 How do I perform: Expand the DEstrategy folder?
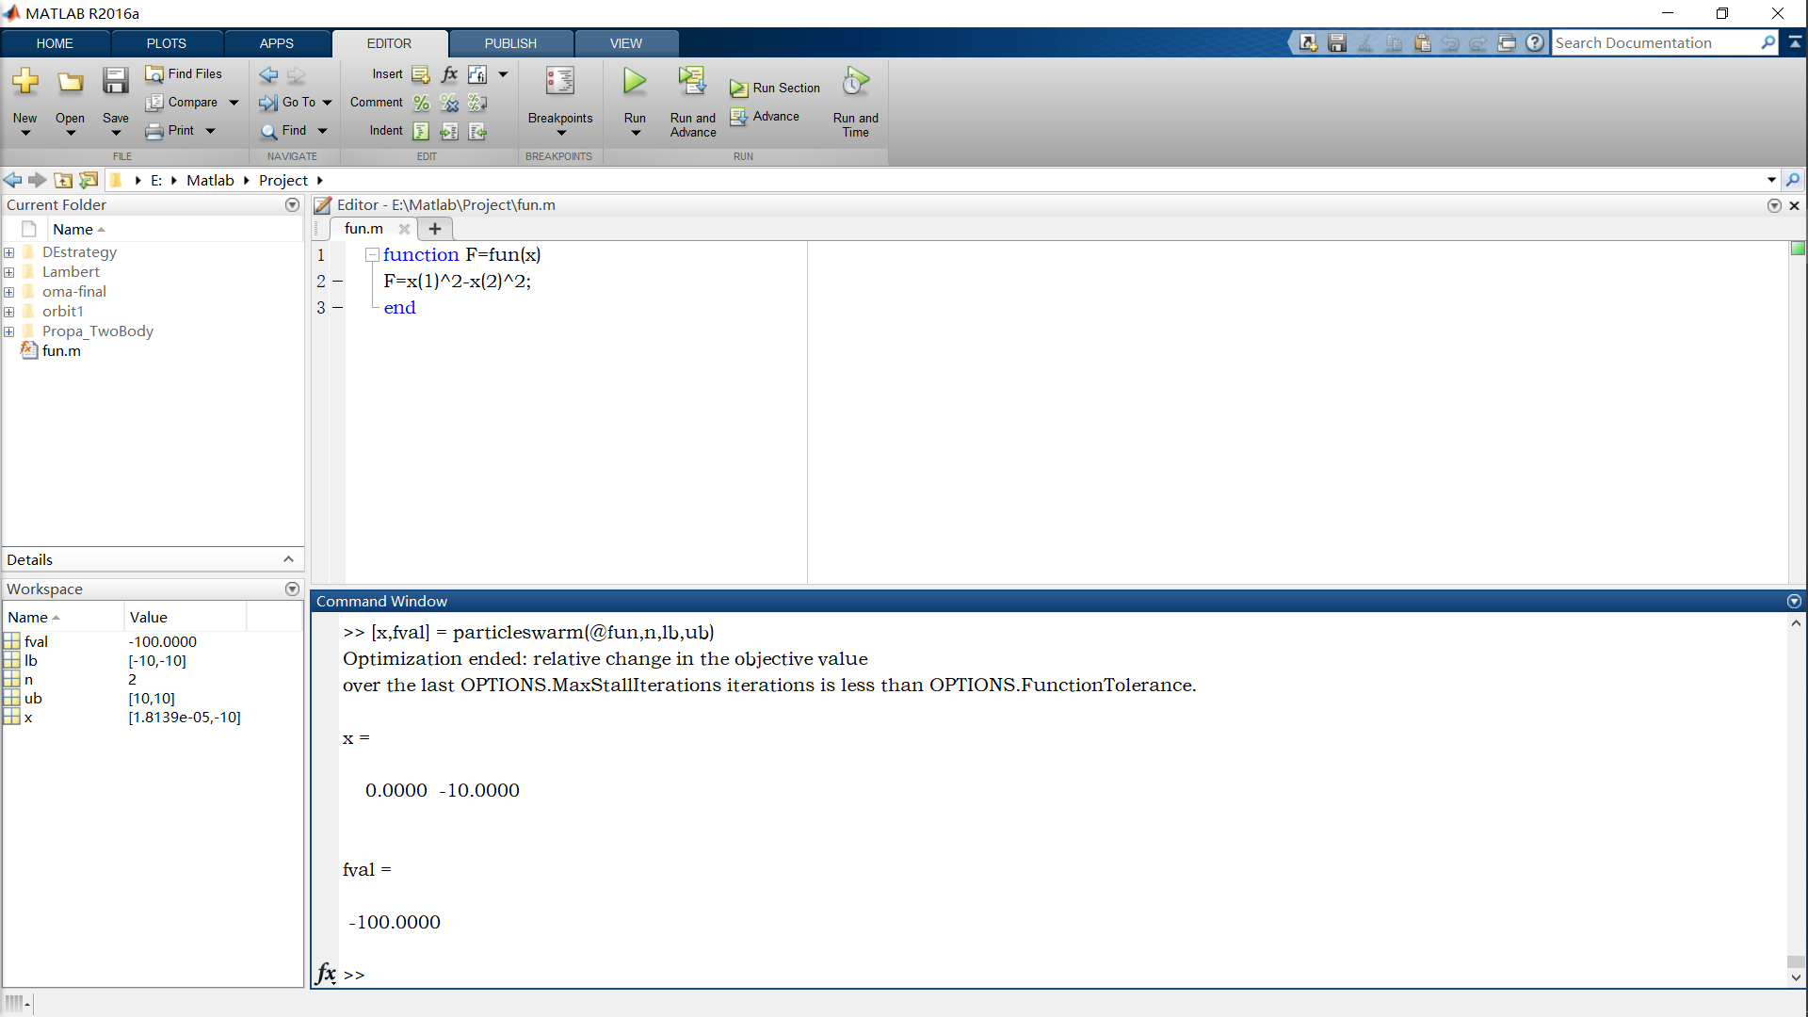(x=9, y=252)
